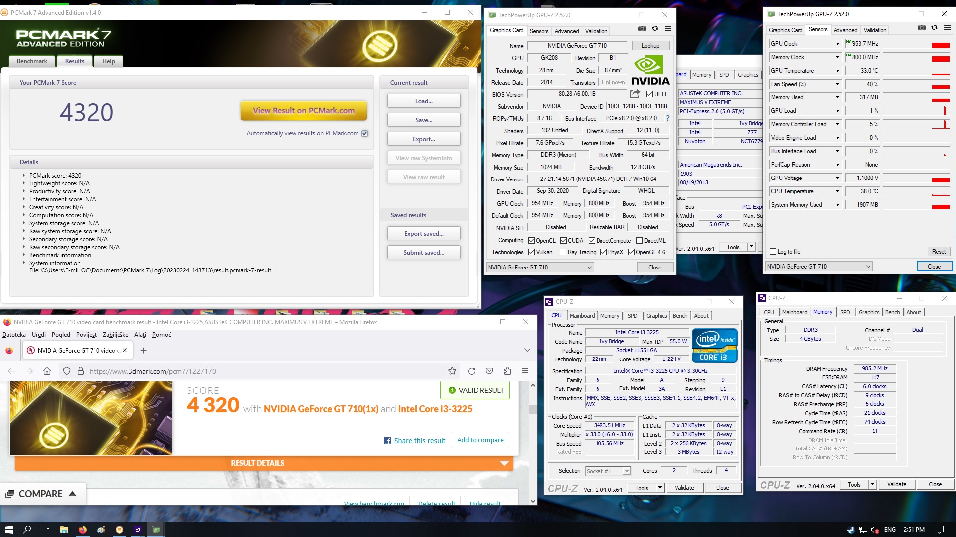Click the muted volume tray icon
This screenshot has height=537, width=956.
(875, 530)
